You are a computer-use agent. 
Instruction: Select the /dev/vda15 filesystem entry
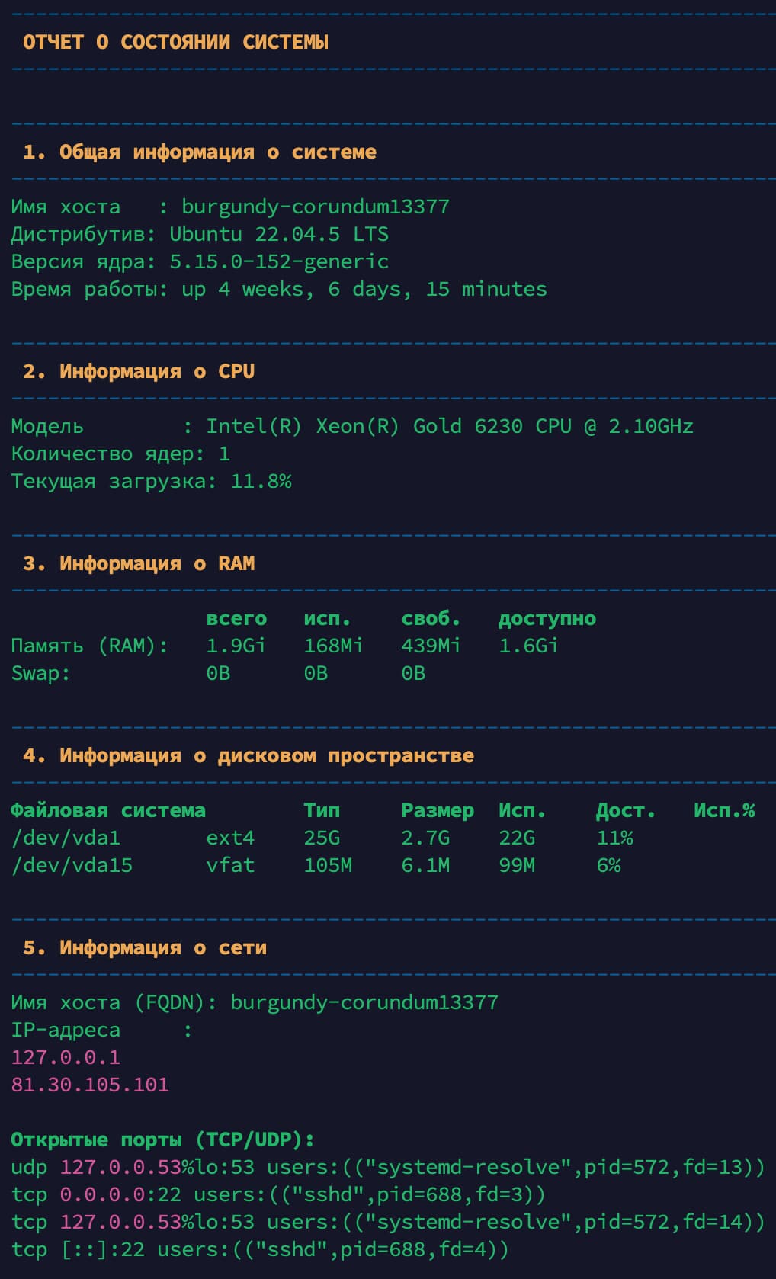72,865
